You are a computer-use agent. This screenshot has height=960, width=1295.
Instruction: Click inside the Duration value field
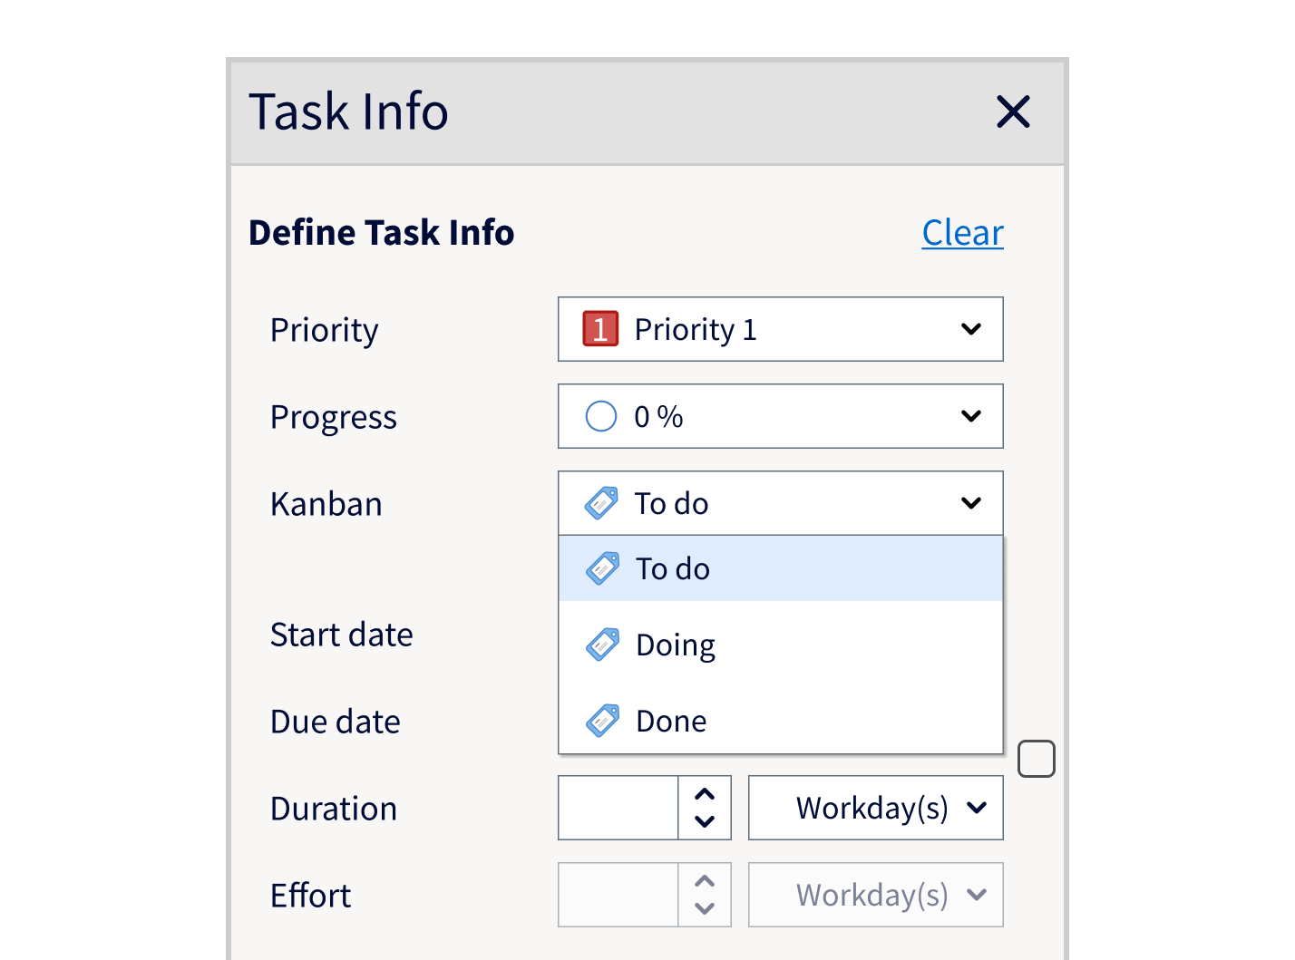(618, 808)
